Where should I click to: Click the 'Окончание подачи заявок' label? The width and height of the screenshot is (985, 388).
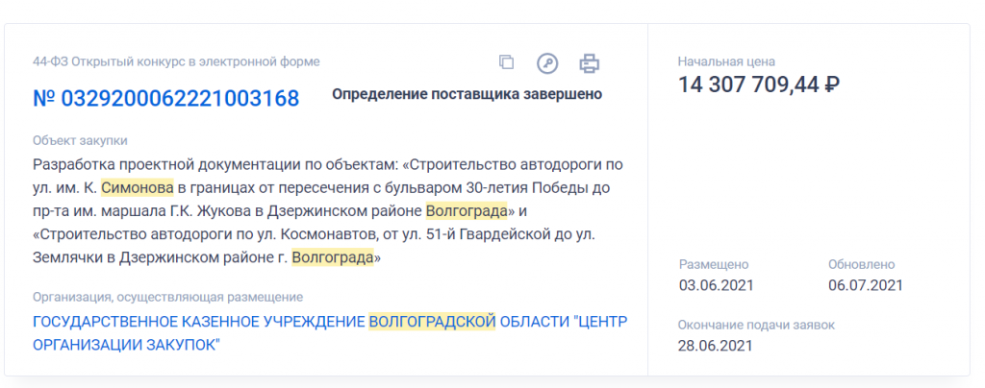click(756, 325)
